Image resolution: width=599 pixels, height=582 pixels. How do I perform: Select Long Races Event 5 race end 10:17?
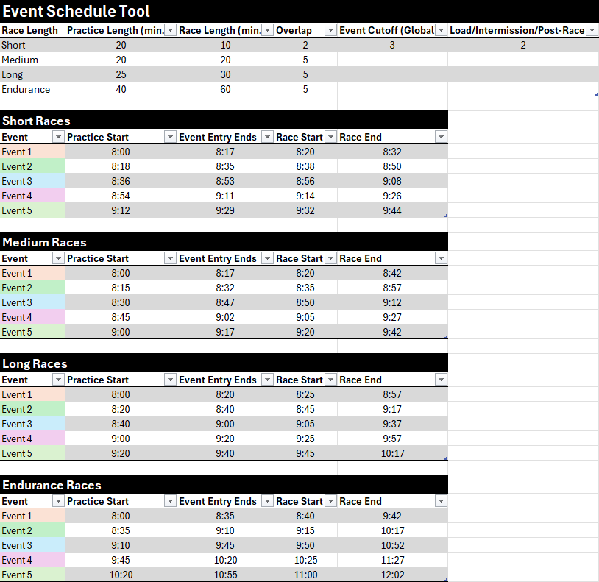[x=392, y=453]
